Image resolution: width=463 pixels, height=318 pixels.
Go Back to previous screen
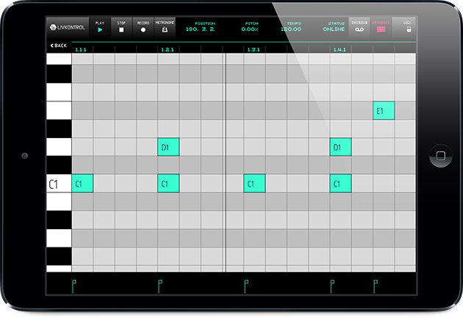[58, 46]
